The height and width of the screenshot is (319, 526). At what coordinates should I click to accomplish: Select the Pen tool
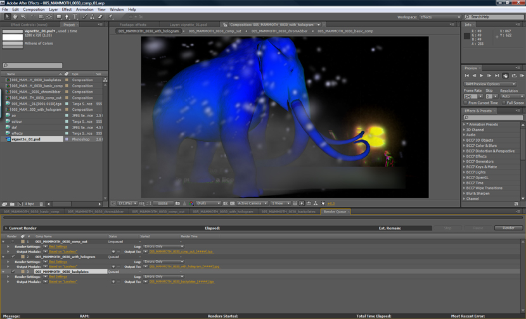67,16
